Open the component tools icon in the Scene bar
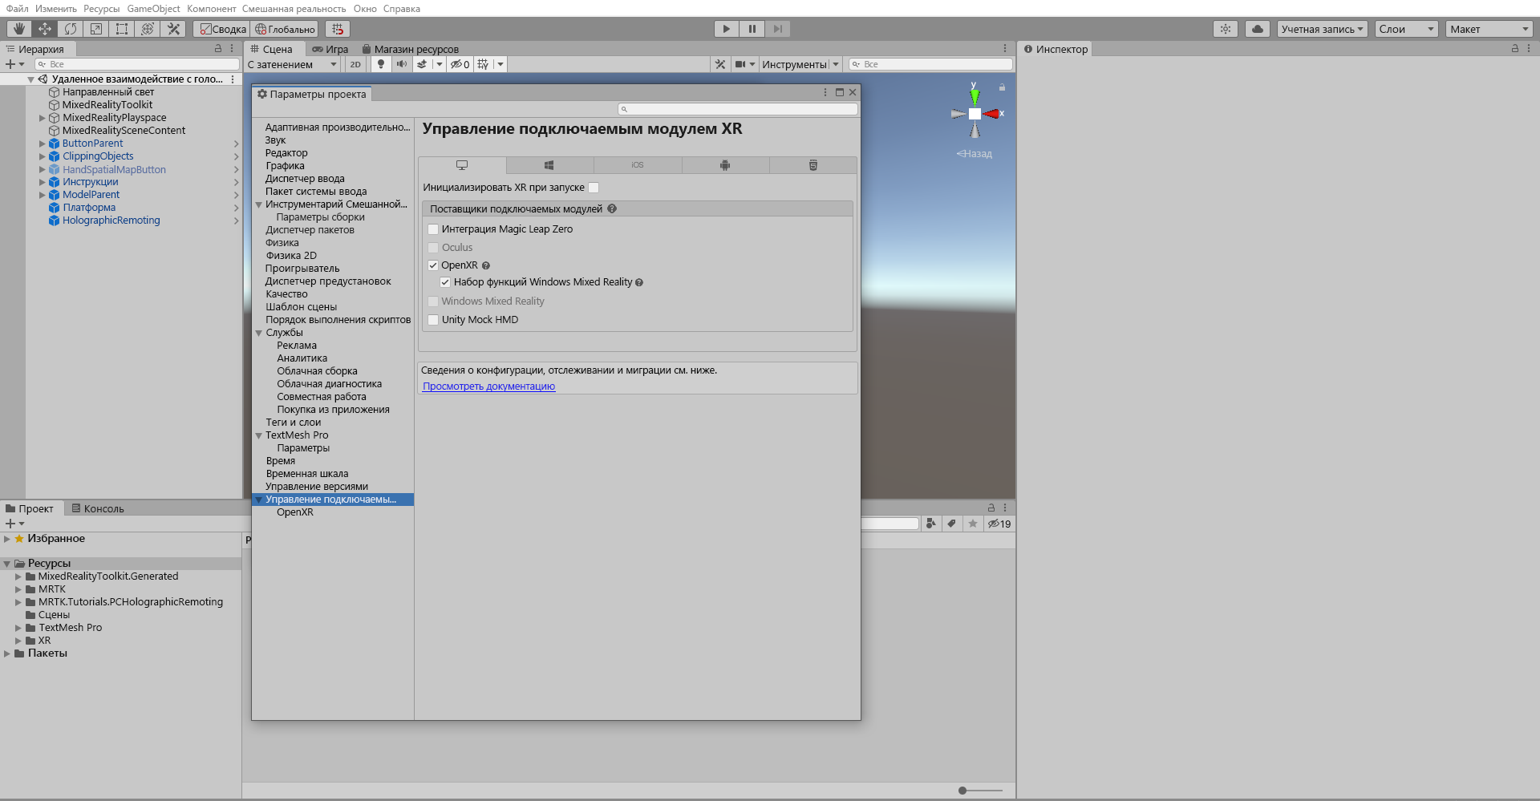 point(720,64)
